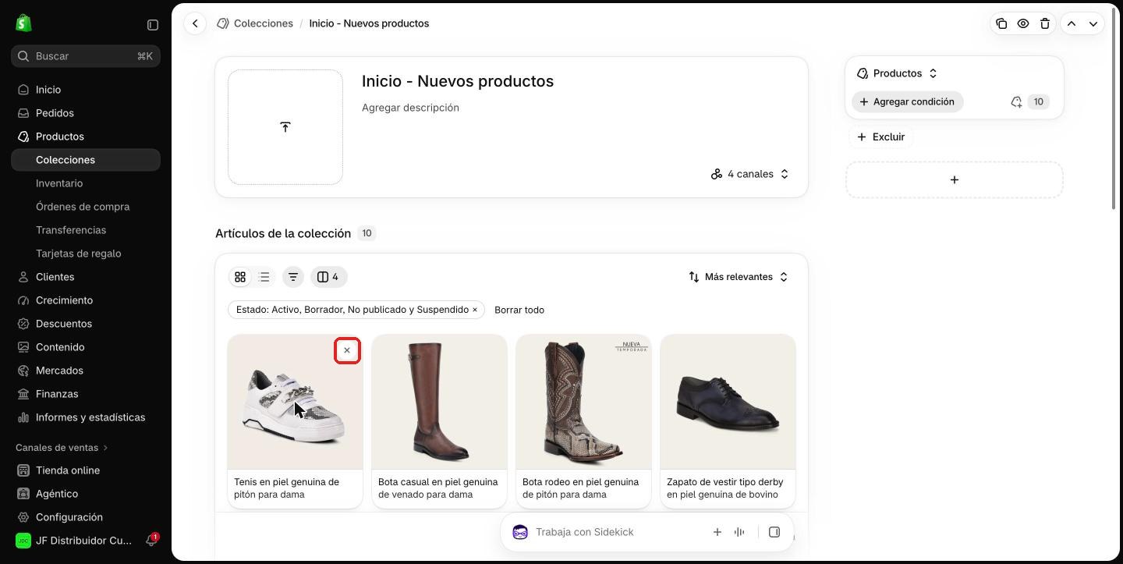Image resolution: width=1123 pixels, height=564 pixels.
Task: Open the Productos type selector
Action: (x=897, y=73)
